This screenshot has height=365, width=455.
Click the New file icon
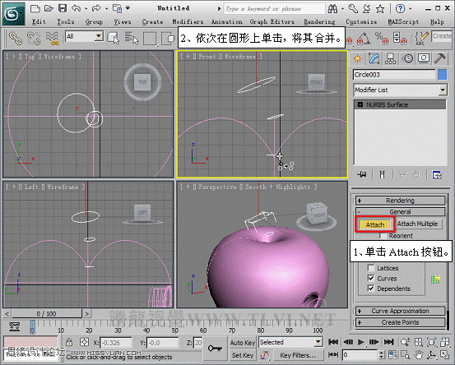(35, 8)
